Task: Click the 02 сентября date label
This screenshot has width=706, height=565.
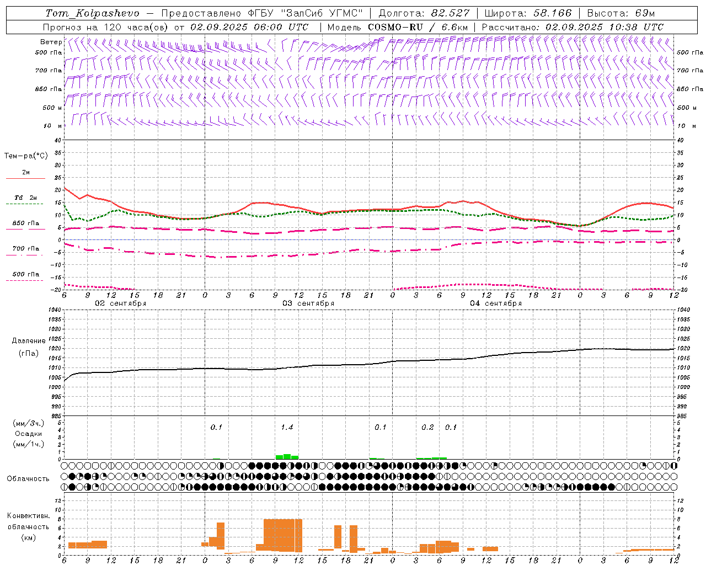Action: (x=121, y=303)
